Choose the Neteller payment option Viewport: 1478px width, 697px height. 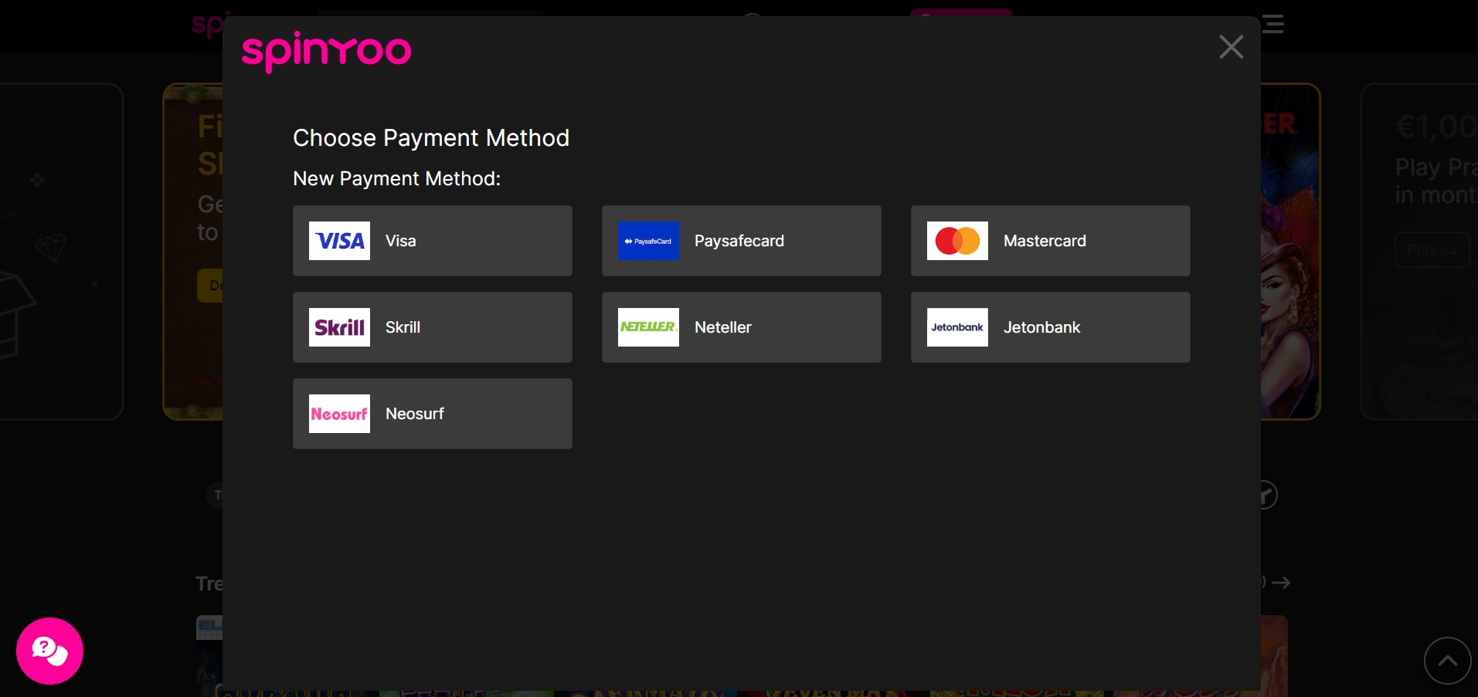741,327
